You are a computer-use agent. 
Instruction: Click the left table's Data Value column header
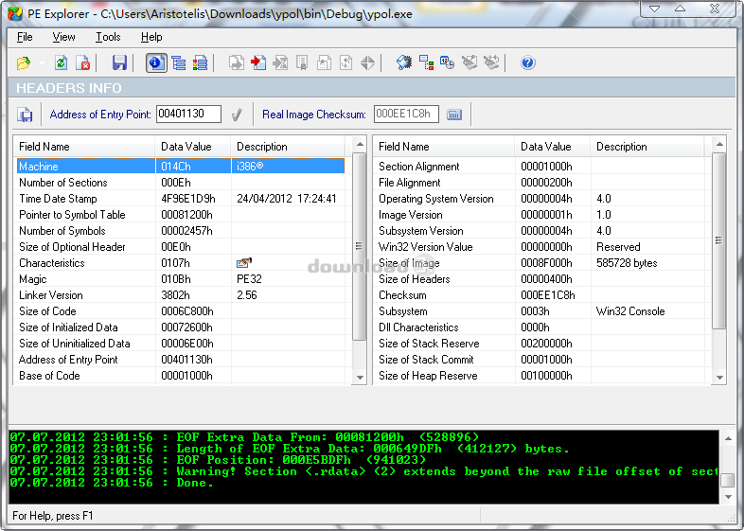pyautogui.click(x=193, y=147)
